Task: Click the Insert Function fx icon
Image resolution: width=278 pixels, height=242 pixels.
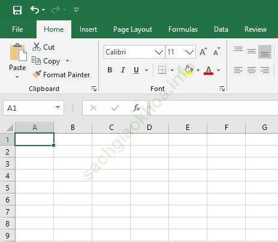Action: (x=137, y=108)
